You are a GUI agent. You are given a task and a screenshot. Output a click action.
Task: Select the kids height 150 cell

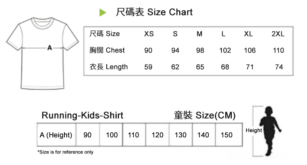227,135
